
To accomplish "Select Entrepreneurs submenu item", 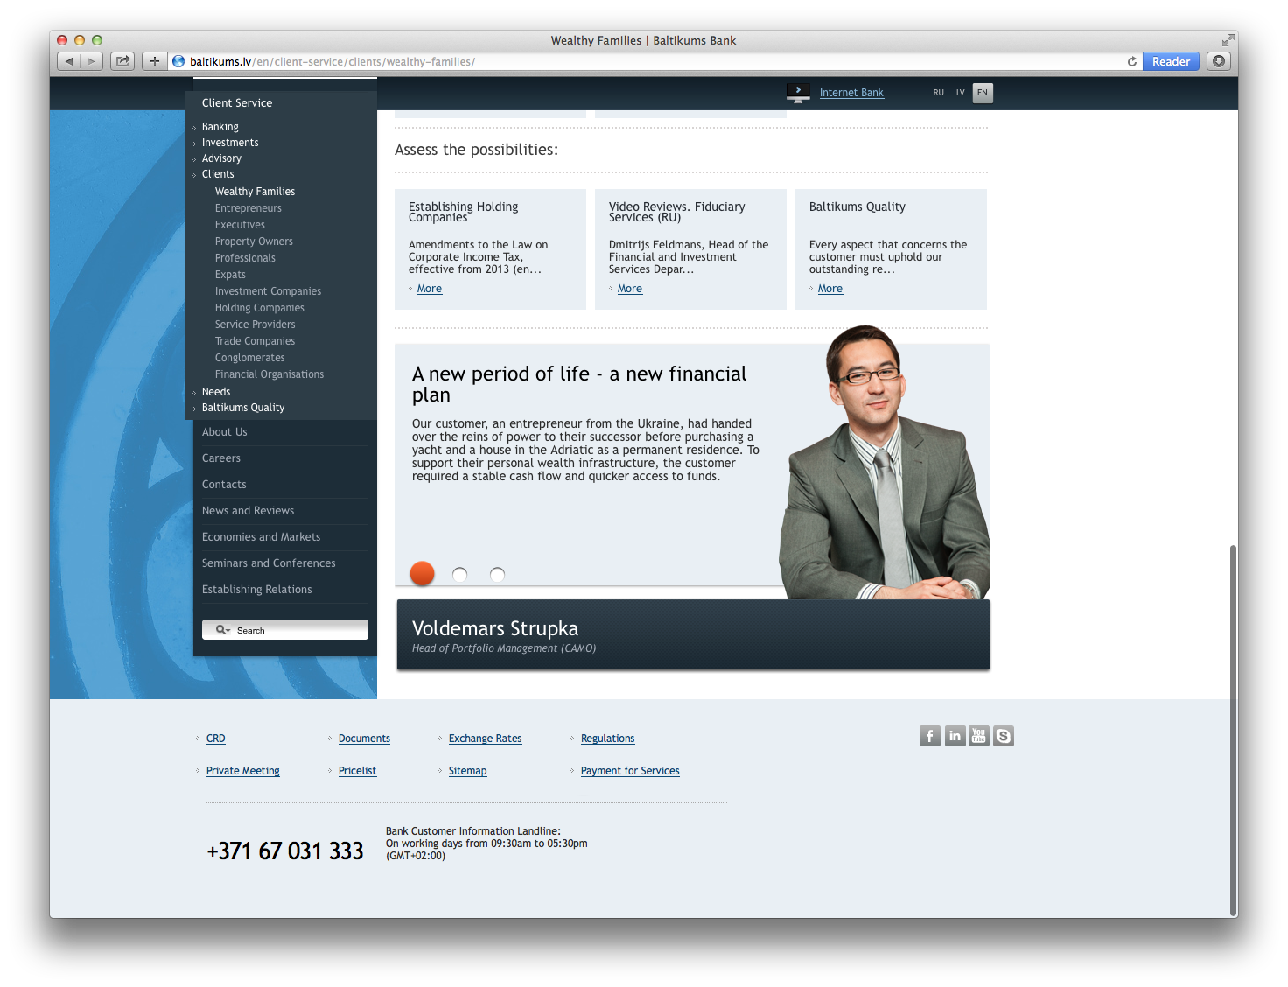I will pyautogui.click(x=248, y=208).
